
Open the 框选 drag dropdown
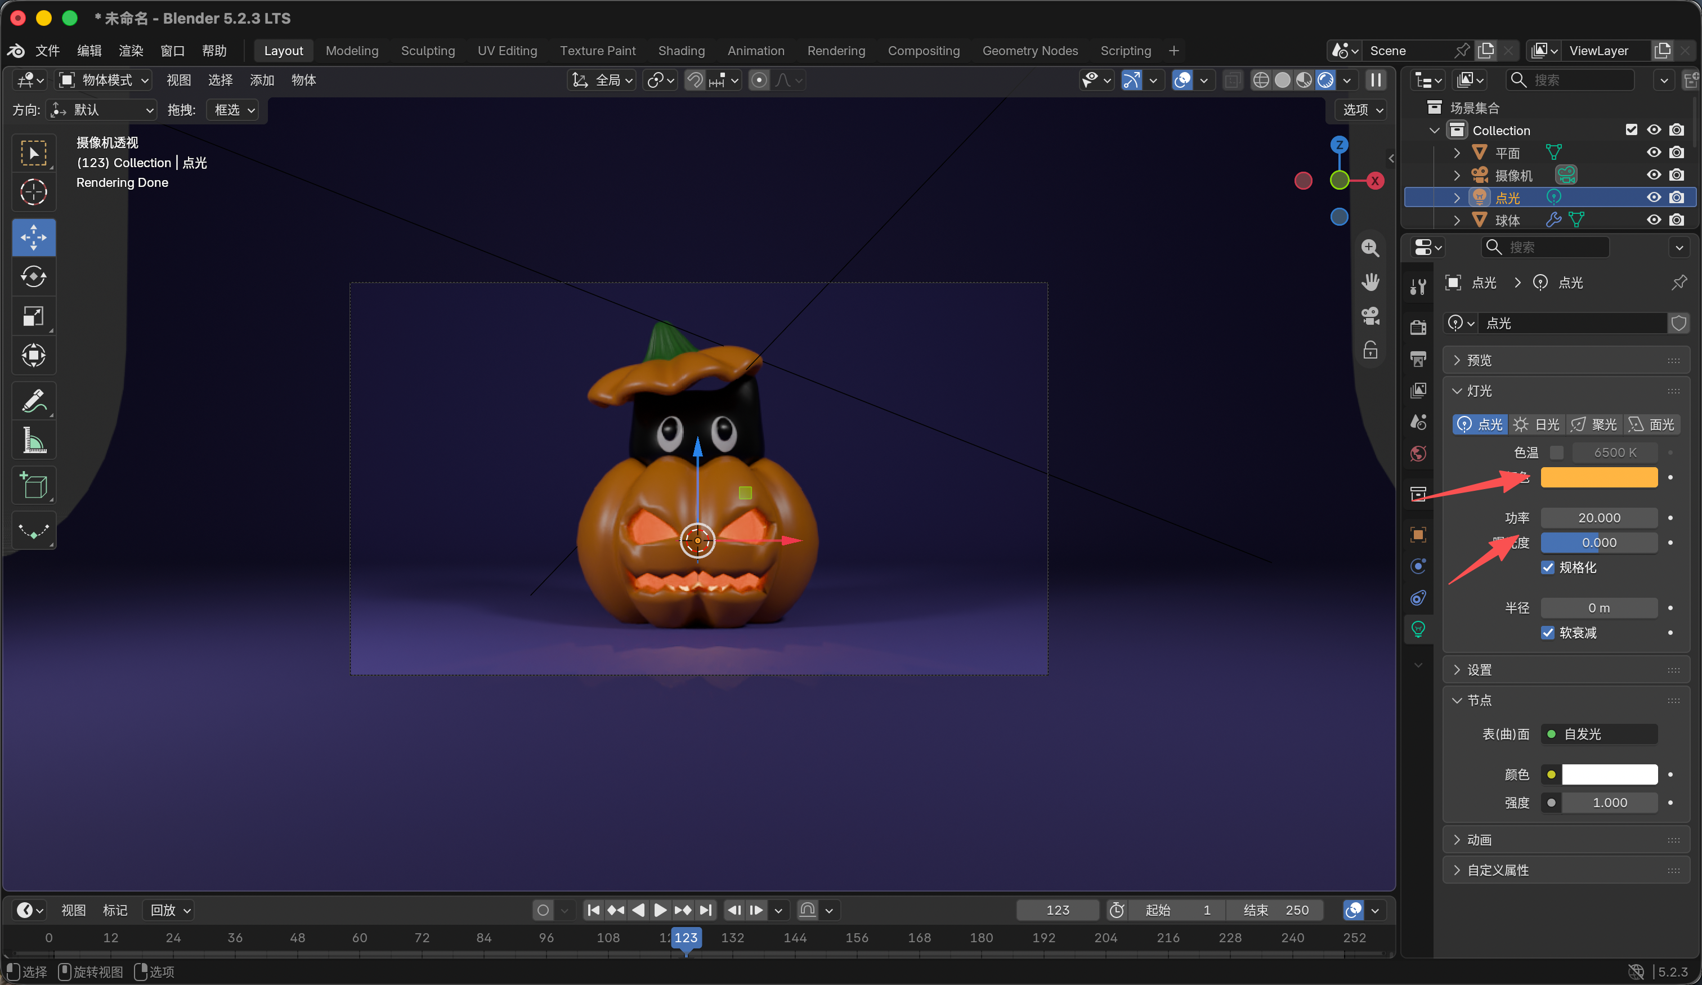[x=233, y=109]
